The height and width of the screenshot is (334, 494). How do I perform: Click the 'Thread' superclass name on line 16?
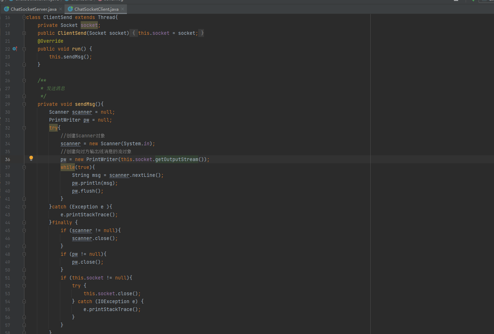[106, 17]
